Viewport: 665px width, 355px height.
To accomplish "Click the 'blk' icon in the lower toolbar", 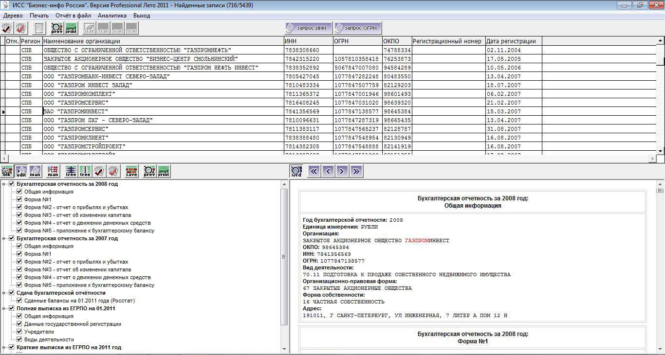I will point(7,171).
